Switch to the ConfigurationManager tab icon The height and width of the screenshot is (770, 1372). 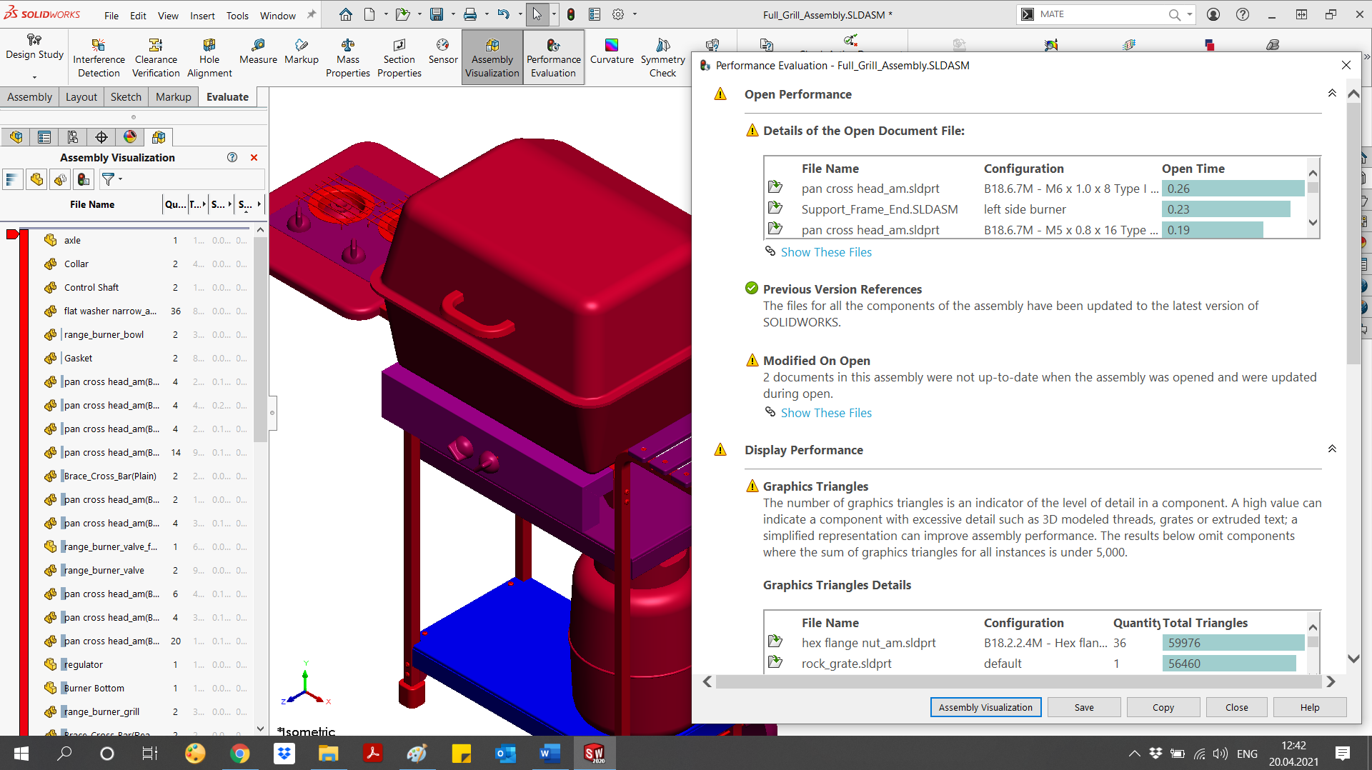(x=73, y=137)
